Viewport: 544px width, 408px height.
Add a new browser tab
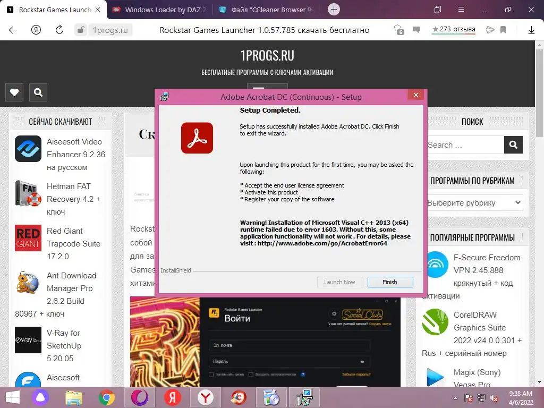334,10
